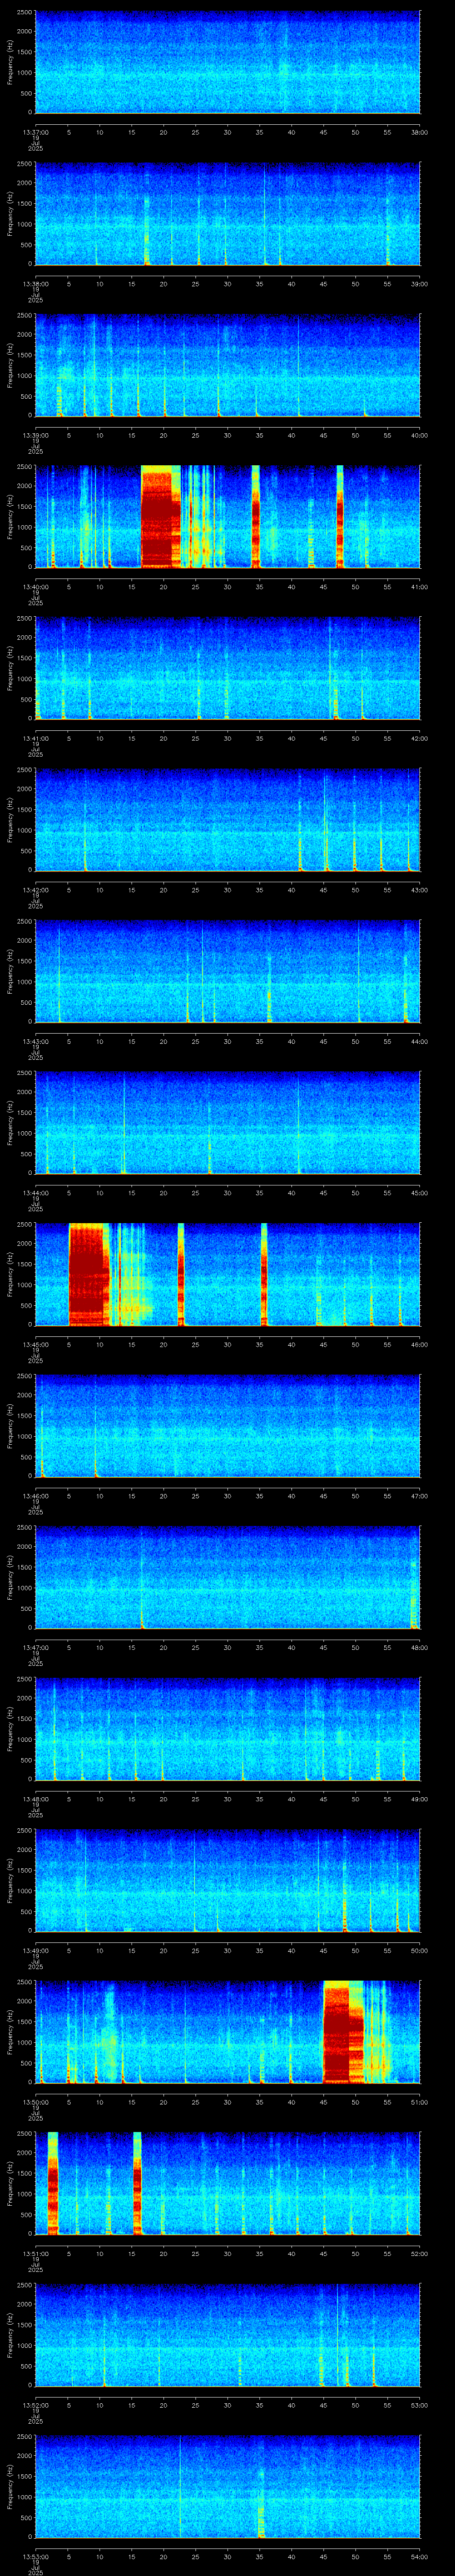This screenshot has height=2576, width=455.
Task: Select the narrow red burst near 35s in 13:45 panel
Action: tap(264, 1274)
